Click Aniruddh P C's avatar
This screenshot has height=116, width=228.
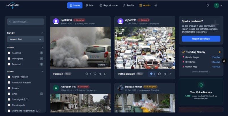point(56,88)
